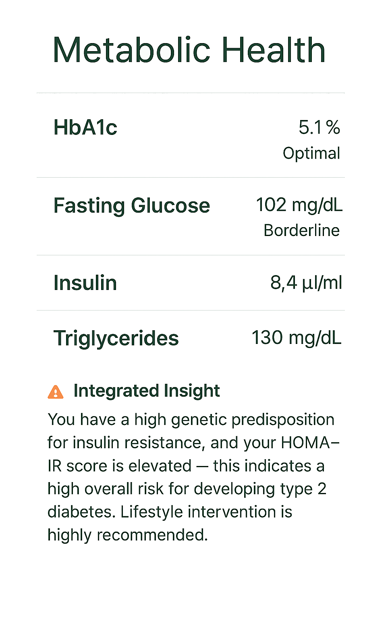The height and width of the screenshot is (617, 388).
Task: Tap the Lifestyle intervention phrase
Action: [x=206, y=512]
